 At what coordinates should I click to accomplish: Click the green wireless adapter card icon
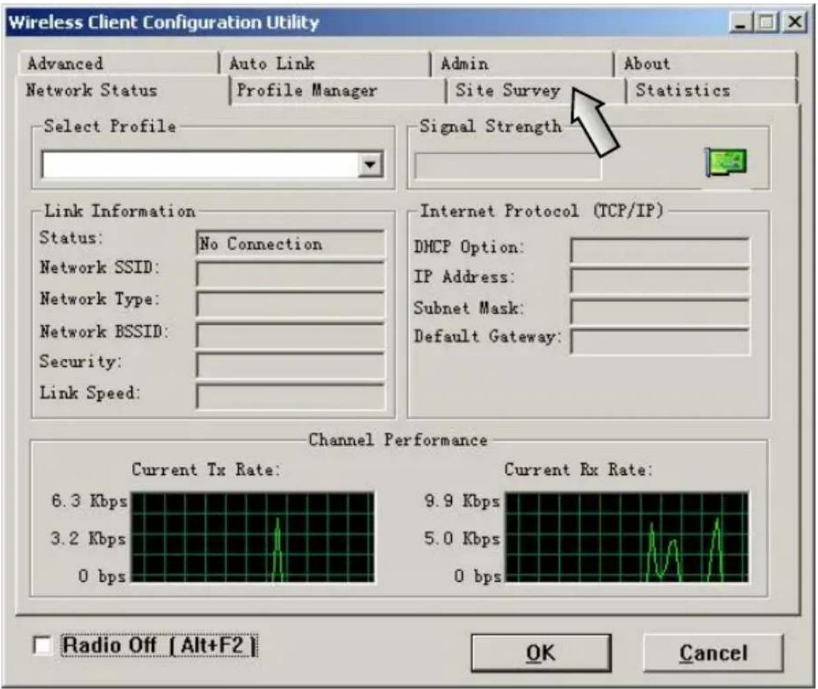point(727,162)
